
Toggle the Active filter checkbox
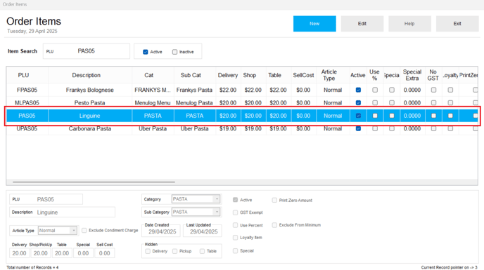[146, 52]
